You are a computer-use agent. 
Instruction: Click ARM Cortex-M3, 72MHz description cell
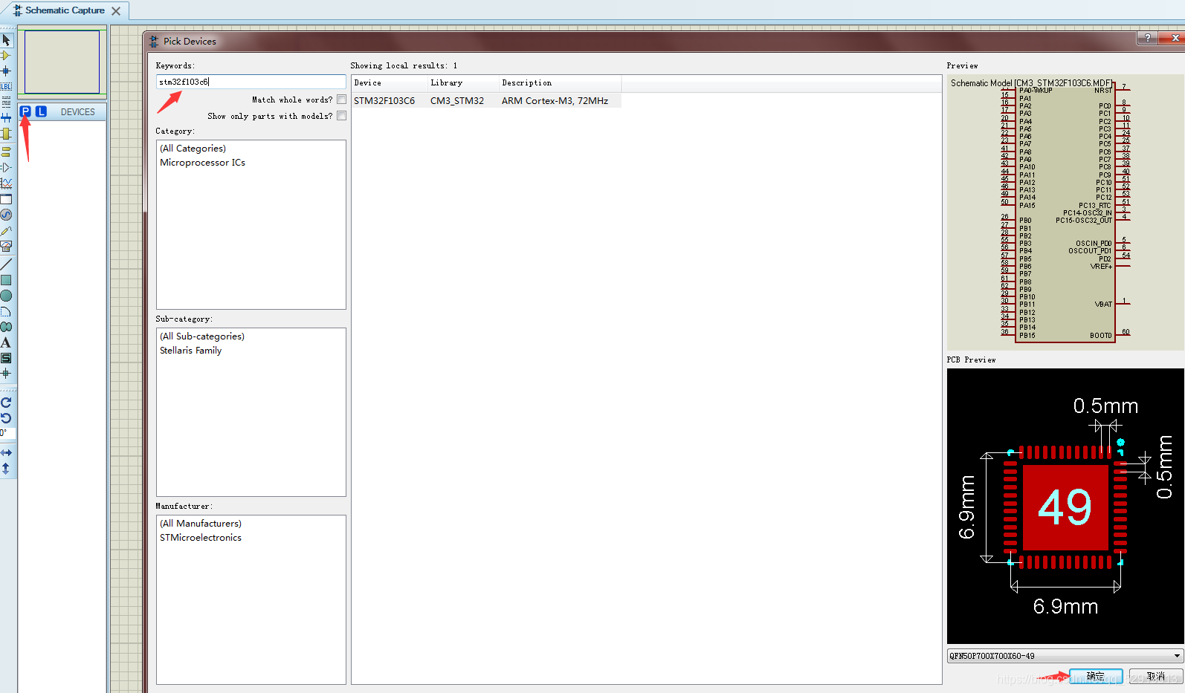[x=555, y=100]
